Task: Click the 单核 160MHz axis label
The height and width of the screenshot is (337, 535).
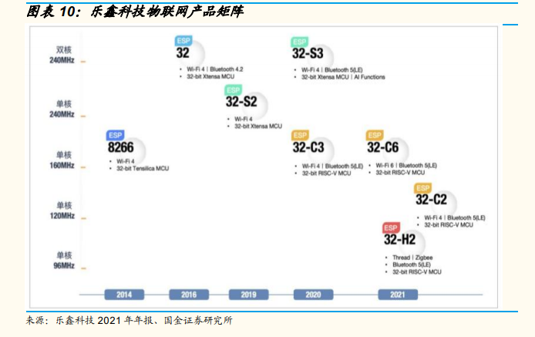Action: point(62,160)
